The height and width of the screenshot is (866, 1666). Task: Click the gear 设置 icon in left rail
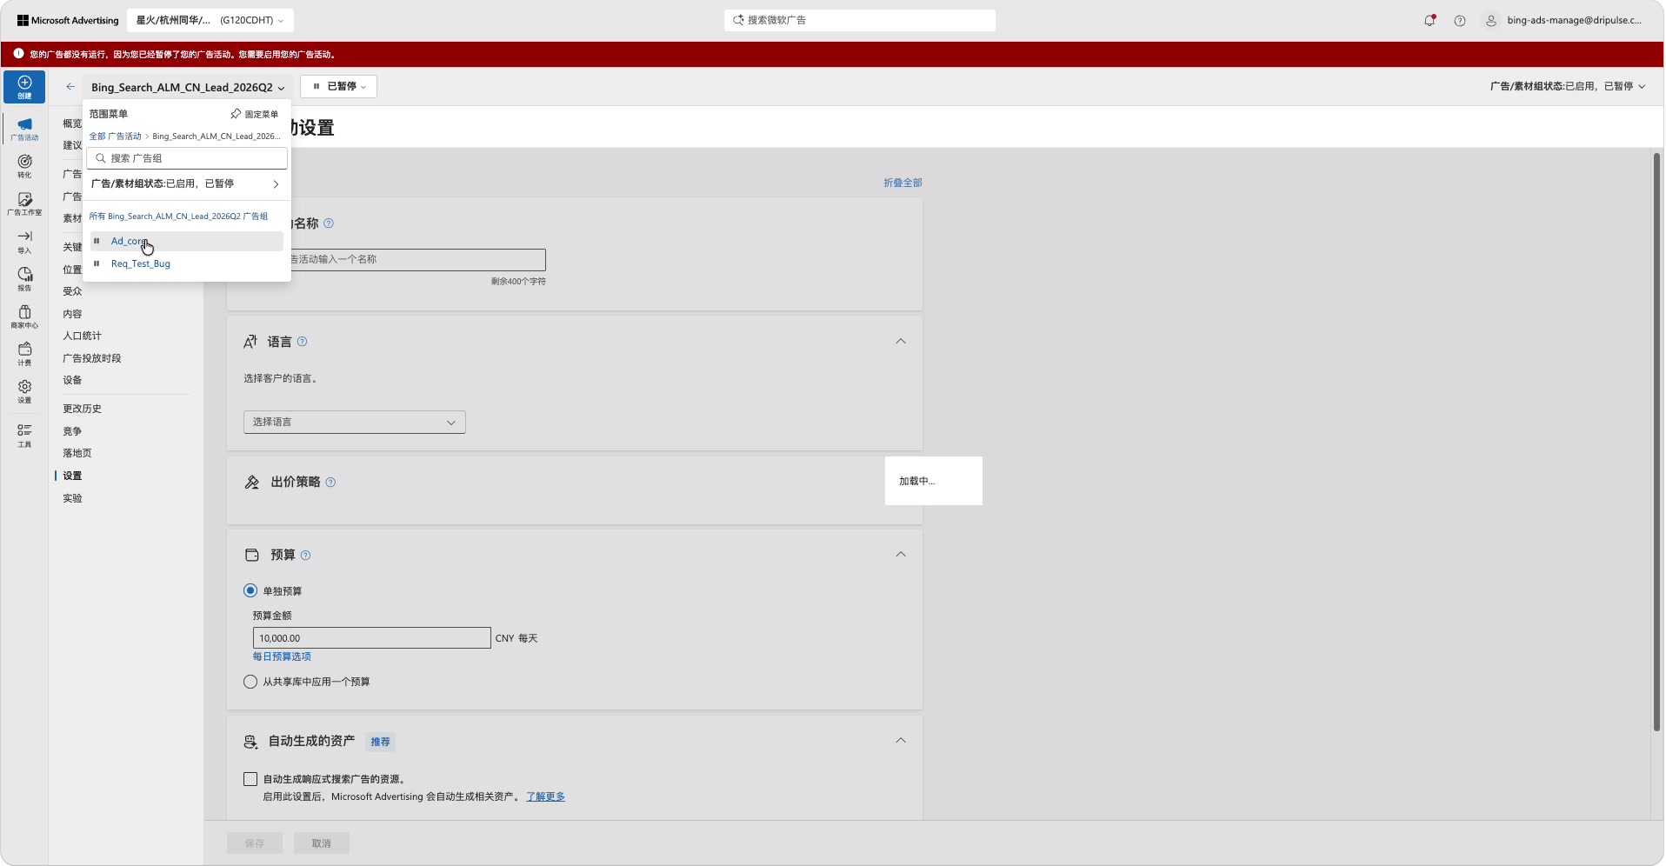[24, 391]
